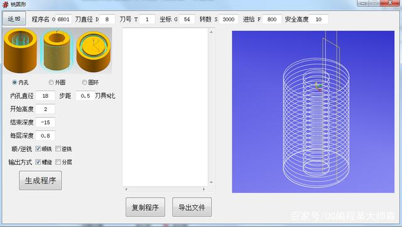
Task: Choose the 圆环 radio button
Action: 84,82
